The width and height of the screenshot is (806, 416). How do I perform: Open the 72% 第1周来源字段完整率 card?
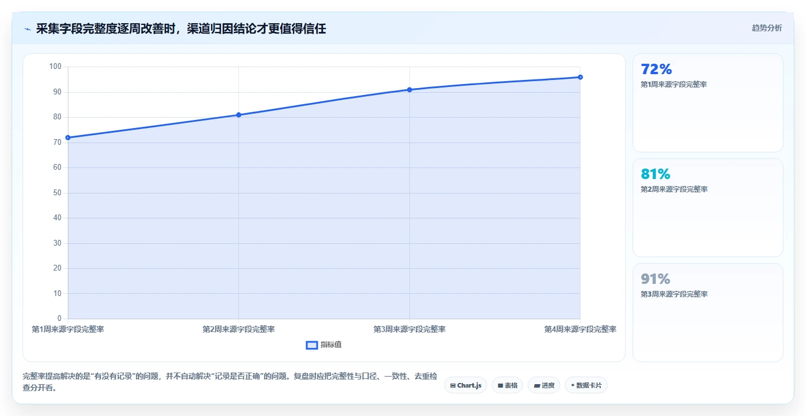pyautogui.click(x=707, y=103)
